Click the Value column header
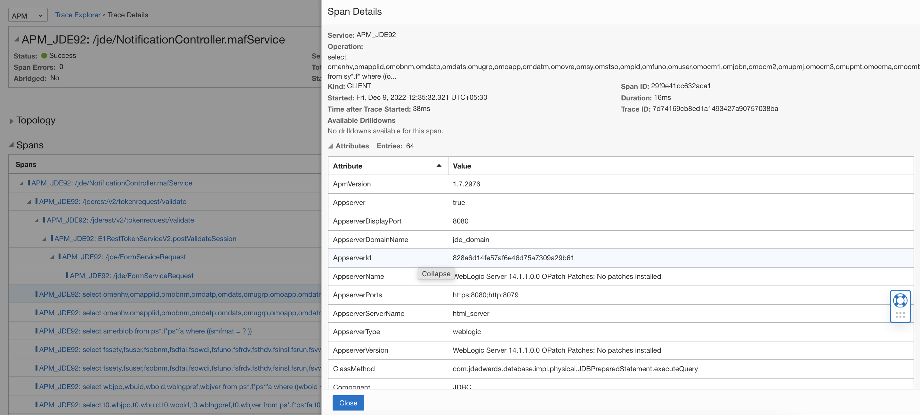Viewport: 920px width, 415px height. tap(462, 166)
